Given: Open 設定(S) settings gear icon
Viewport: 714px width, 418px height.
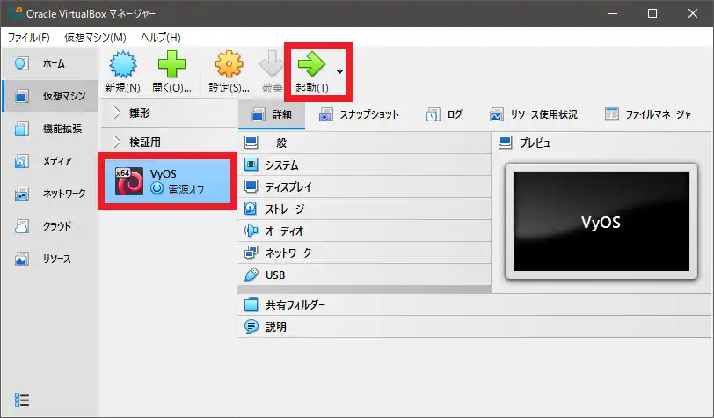Looking at the screenshot, I should [229, 64].
